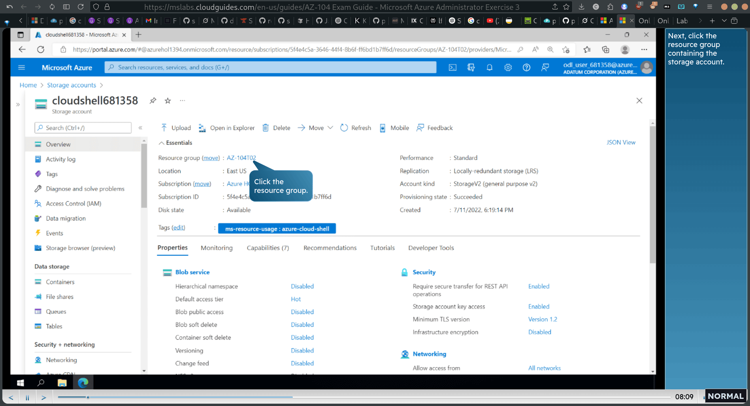Click Storage accounts breadcrumb
The height and width of the screenshot is (406, 750).
72,85
